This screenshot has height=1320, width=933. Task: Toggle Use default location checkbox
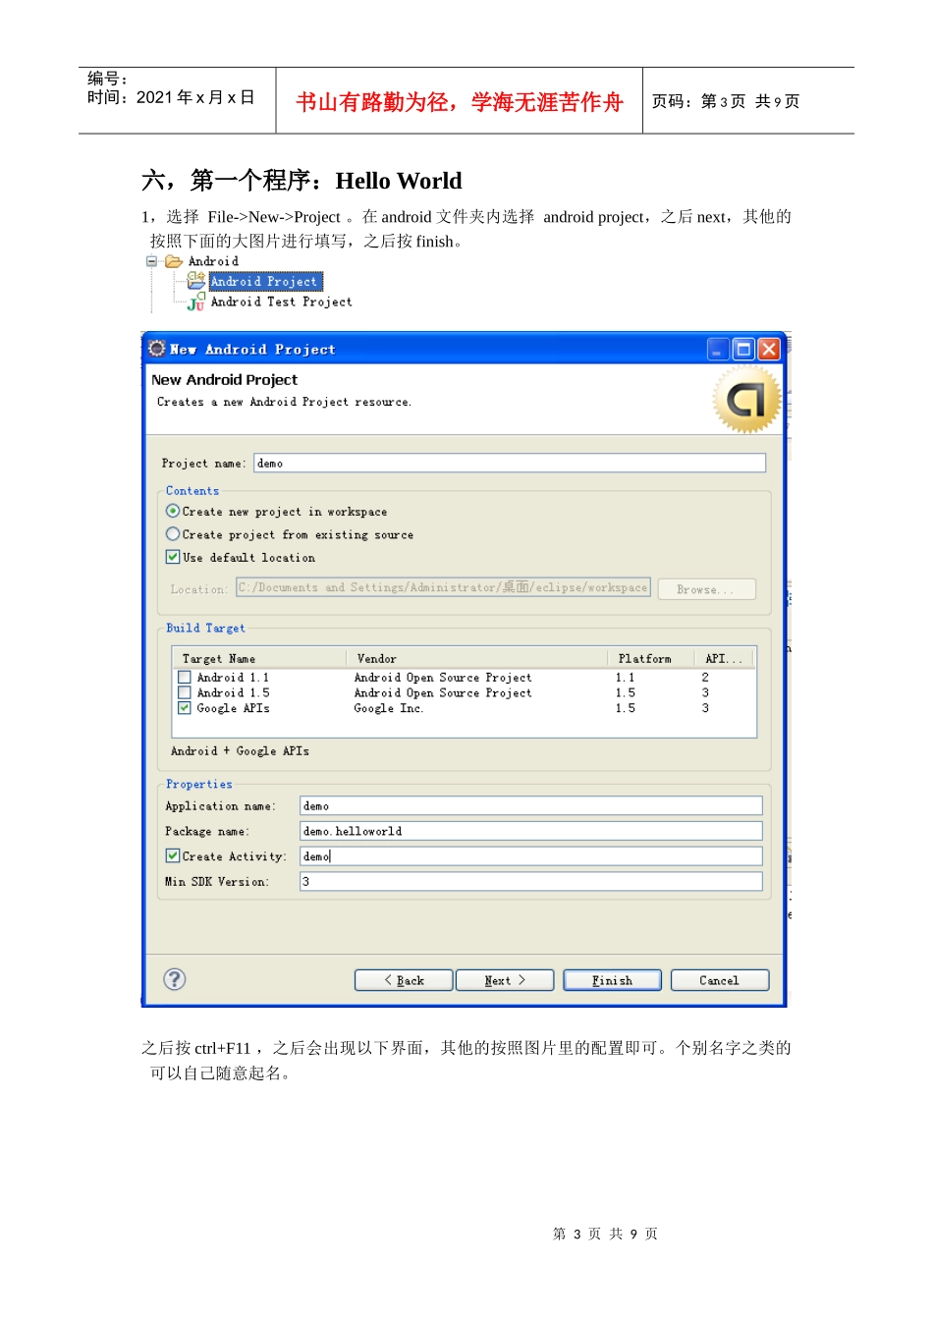coord(173,557)
